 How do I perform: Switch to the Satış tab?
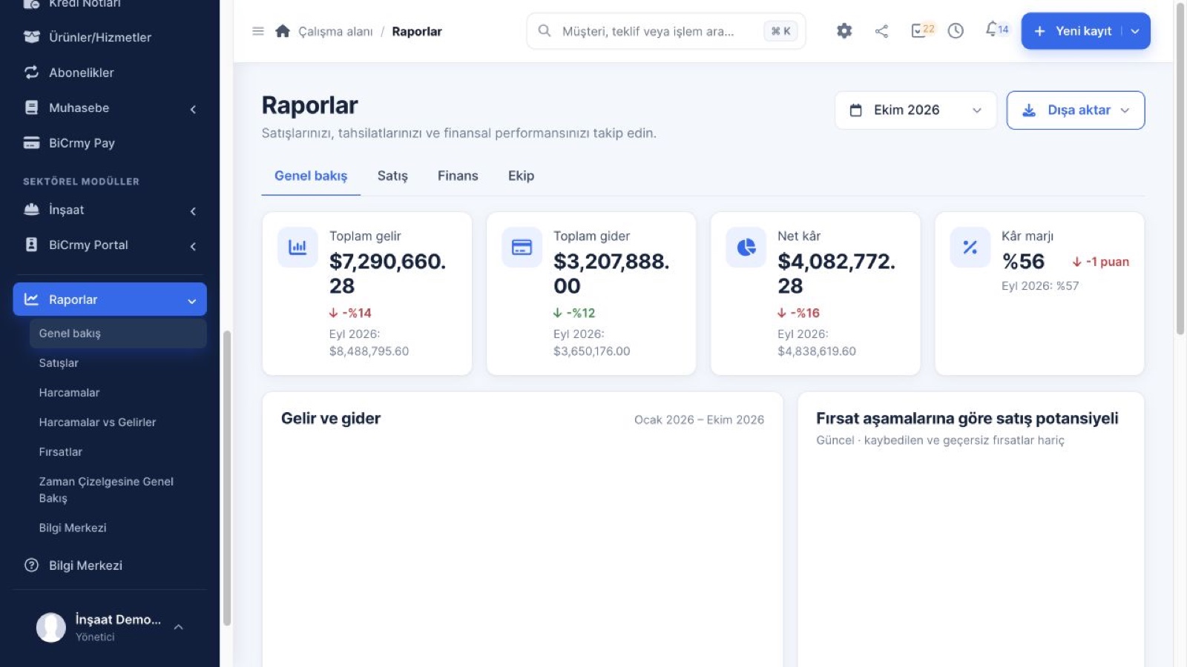point(392,176)
